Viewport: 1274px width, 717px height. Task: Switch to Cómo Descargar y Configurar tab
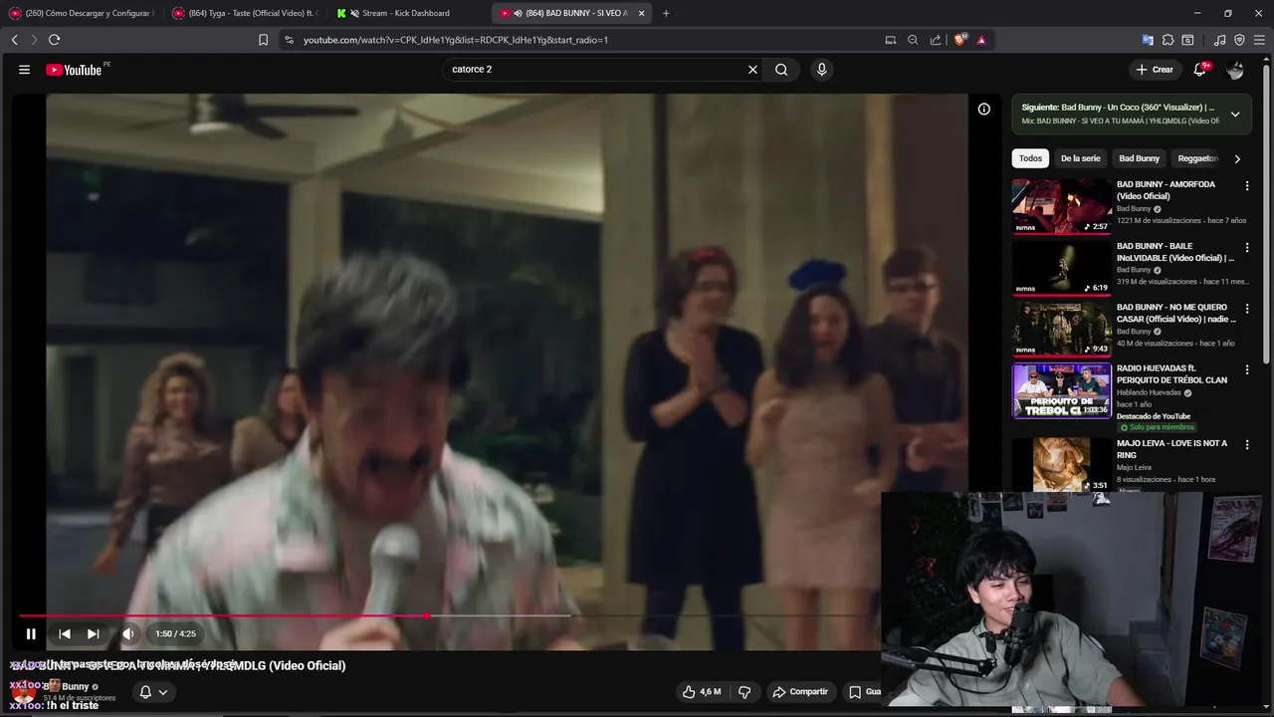(x=83, y=13)
